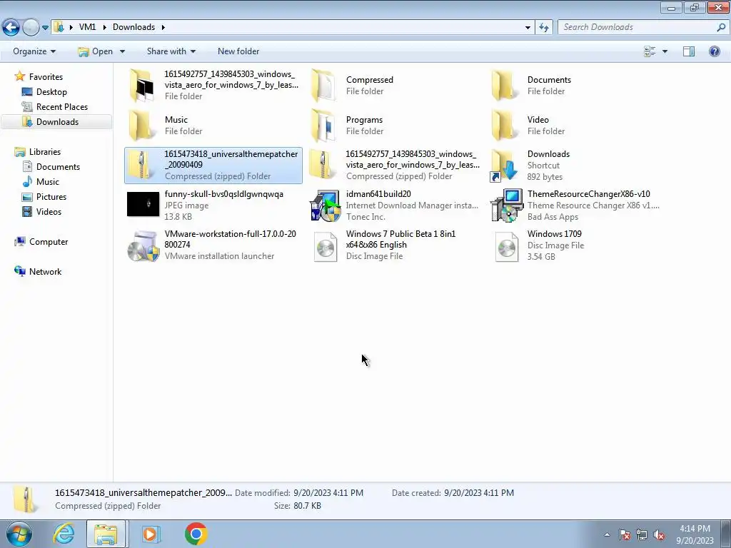This screenshot has height=548, width=731.
Task: Select the universalthemepatcher zipped folder icon
Action: [142, 165]
